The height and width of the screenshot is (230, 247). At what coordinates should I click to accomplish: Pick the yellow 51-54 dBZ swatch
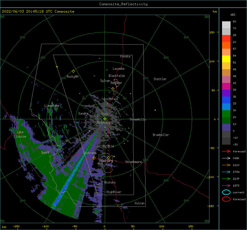226,59
